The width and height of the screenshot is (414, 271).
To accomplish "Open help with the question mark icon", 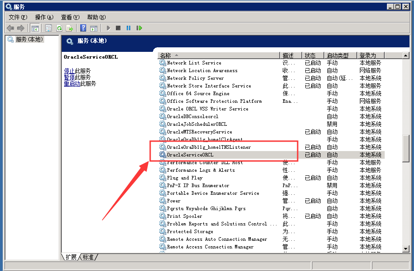I will (x=83, y=28).
